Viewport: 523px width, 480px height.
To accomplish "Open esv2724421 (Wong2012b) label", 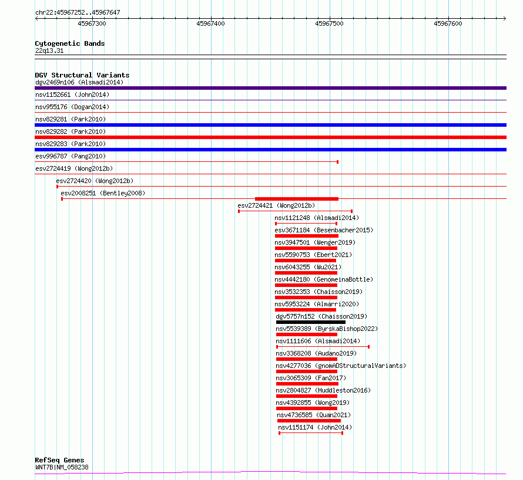I will (x=276, y=205).
